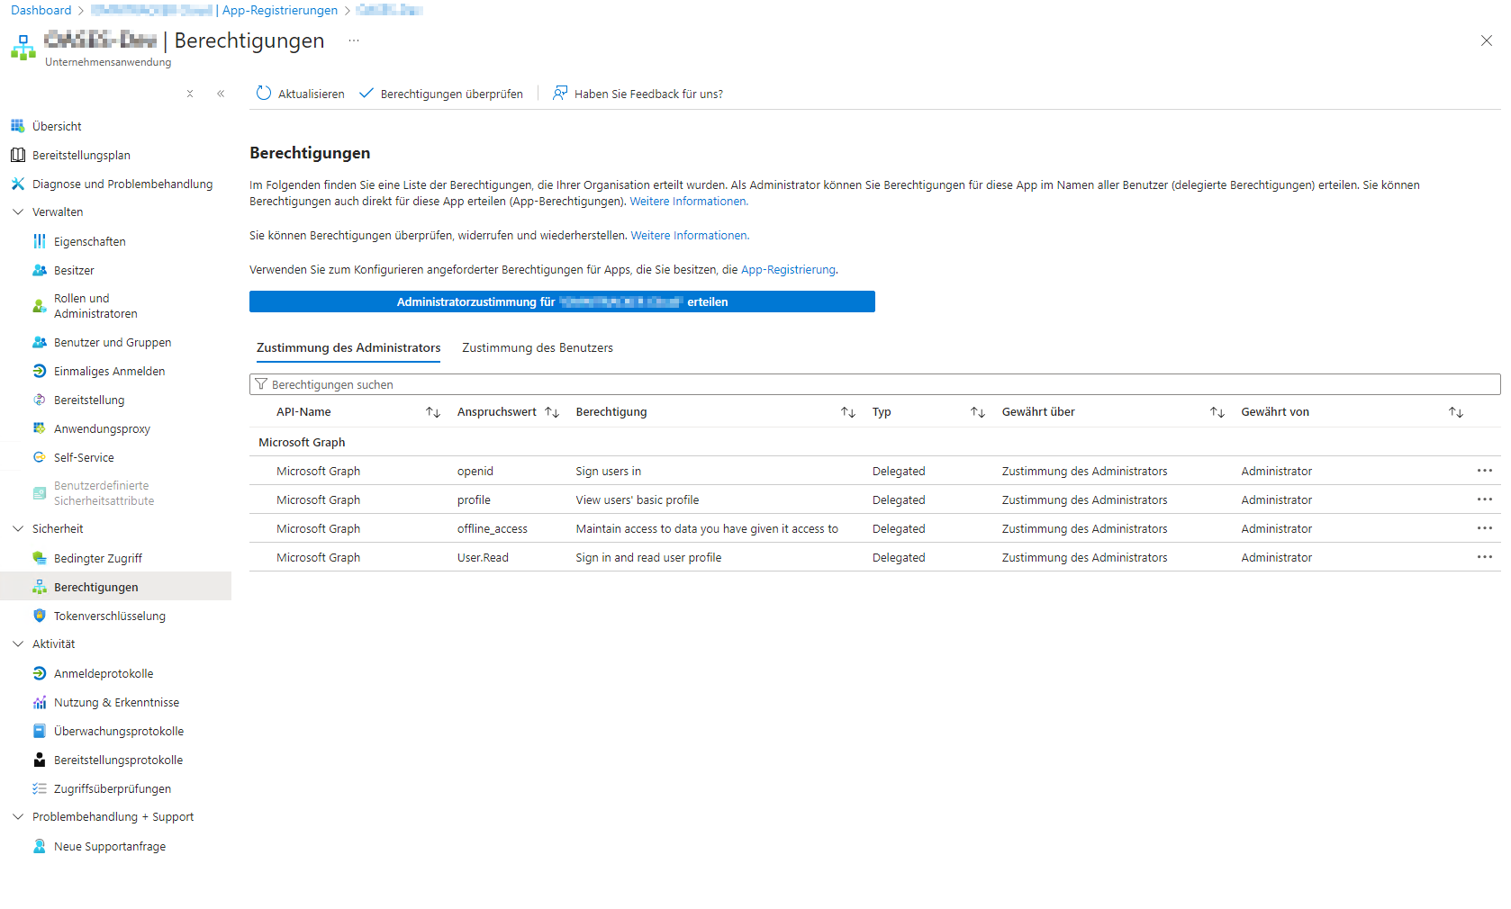Click the Microsoft Graph group header row
Image resolution: width=1511 pixels, height=909 pixels.
[x=874, y=442]
